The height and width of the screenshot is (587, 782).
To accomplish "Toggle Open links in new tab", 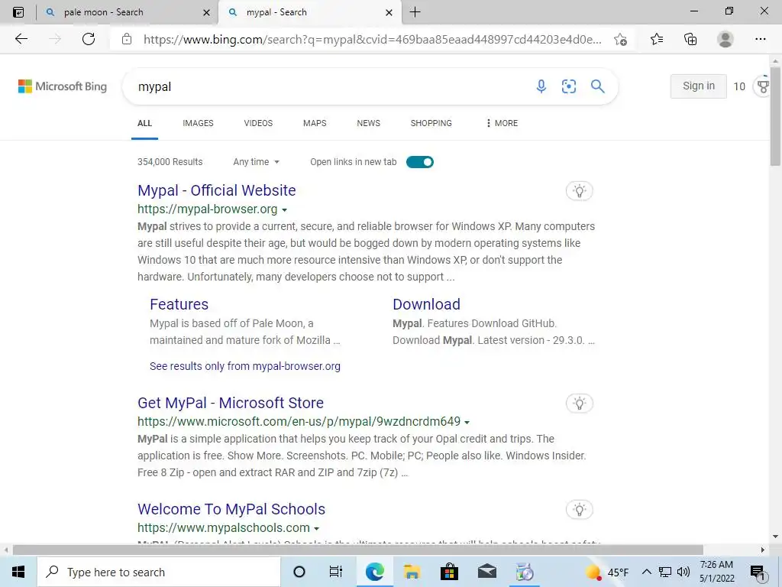I will click(420, 162).
